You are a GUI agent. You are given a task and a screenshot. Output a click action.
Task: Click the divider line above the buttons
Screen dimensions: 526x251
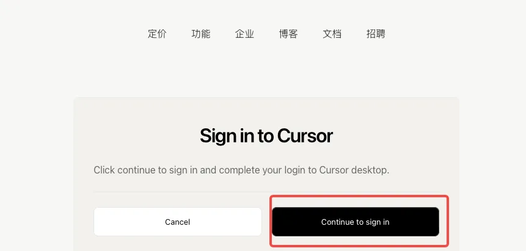(x=266, y=192)
